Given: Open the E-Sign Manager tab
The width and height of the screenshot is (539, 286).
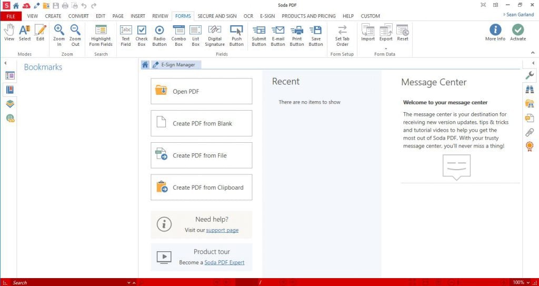Looking at the screenshot, I should click(176, 65).
